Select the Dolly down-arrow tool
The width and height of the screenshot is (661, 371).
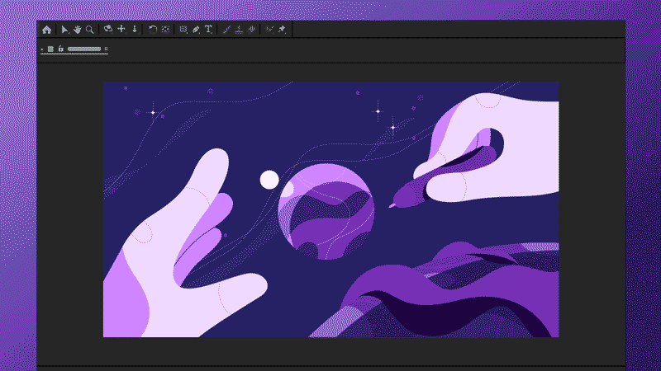[134, 29]
